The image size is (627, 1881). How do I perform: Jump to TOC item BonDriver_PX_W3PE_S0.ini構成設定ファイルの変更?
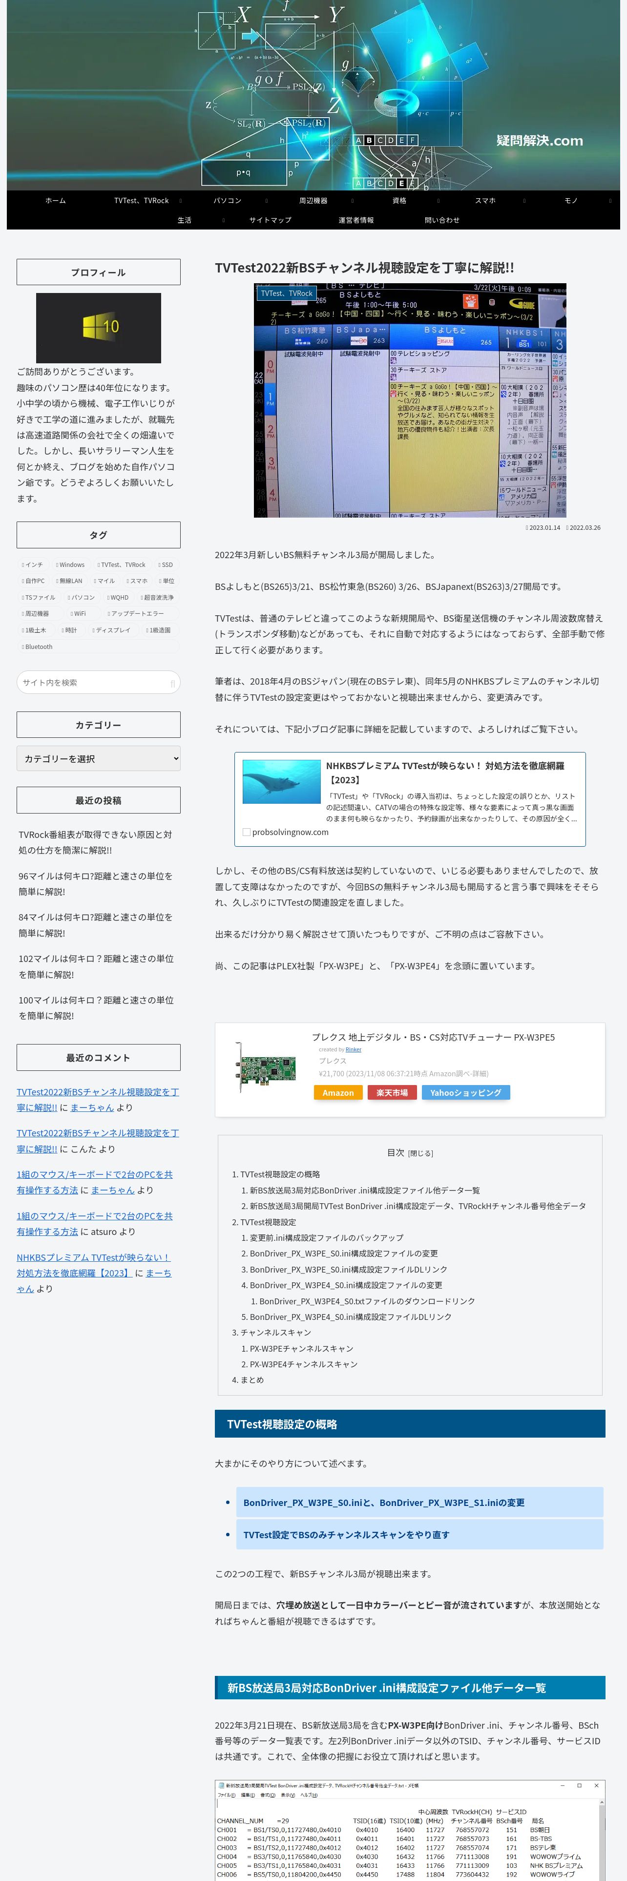coord(344,1253)
